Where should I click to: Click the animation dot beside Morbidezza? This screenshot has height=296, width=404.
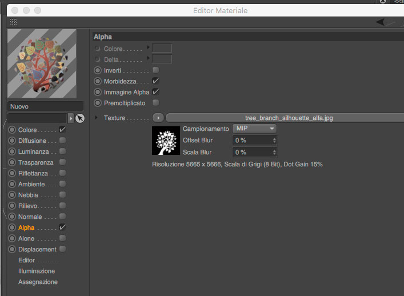pos(98,81)
